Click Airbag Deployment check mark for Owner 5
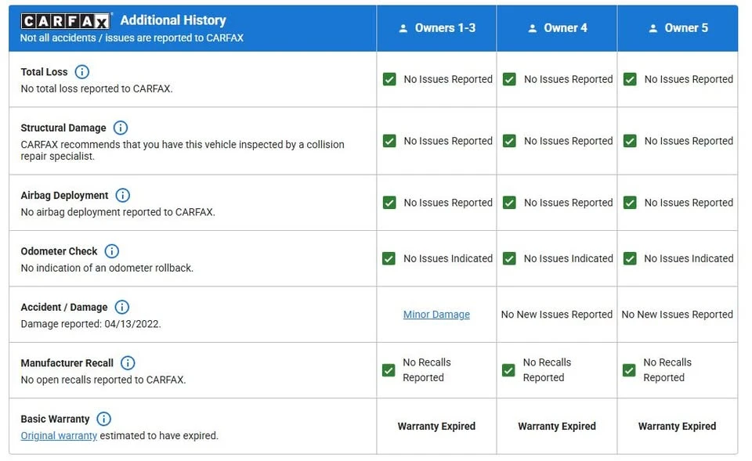This screenshot has width=752, height=461. coord(630,203)
